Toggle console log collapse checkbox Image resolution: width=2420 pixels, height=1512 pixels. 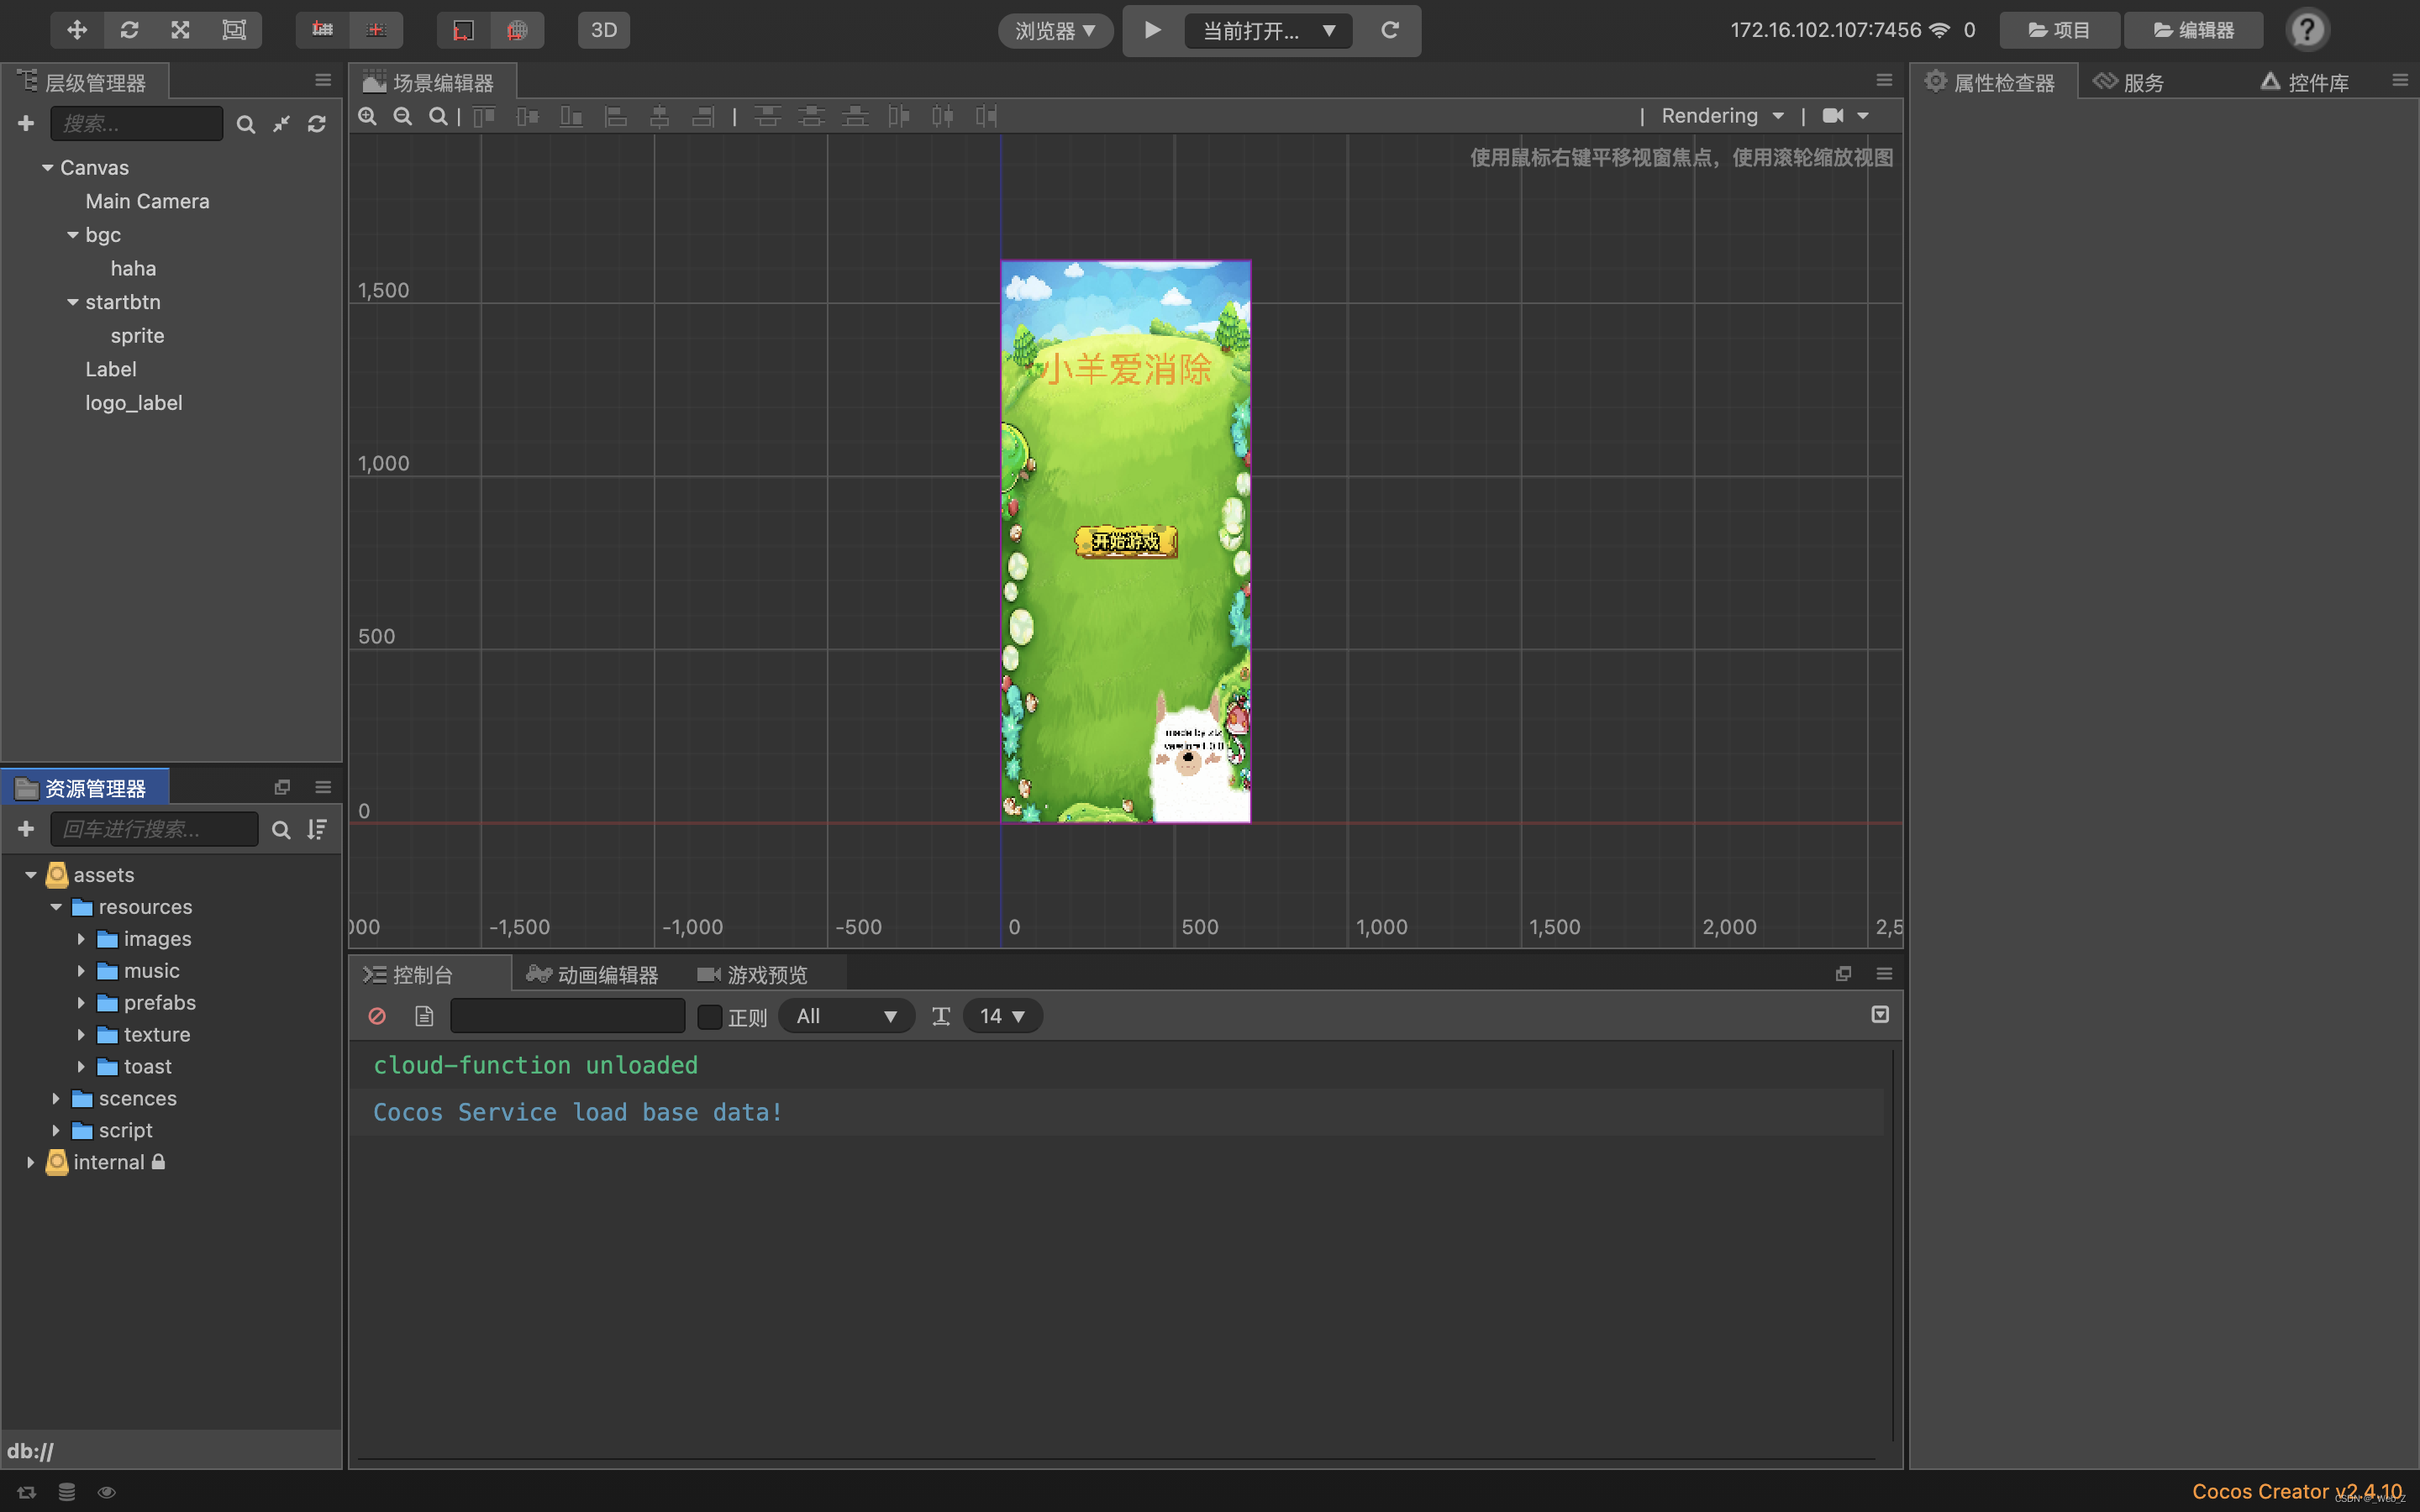(x=1880, y=1015)
